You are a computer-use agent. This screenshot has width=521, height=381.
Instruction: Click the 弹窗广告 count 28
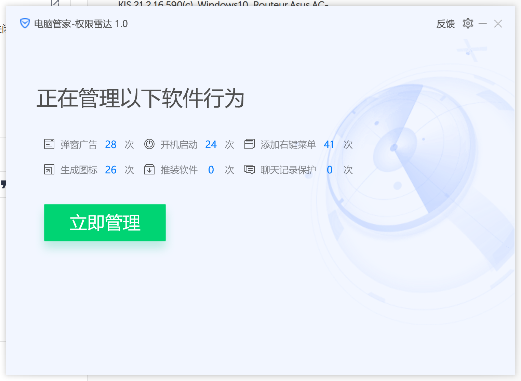111,145
